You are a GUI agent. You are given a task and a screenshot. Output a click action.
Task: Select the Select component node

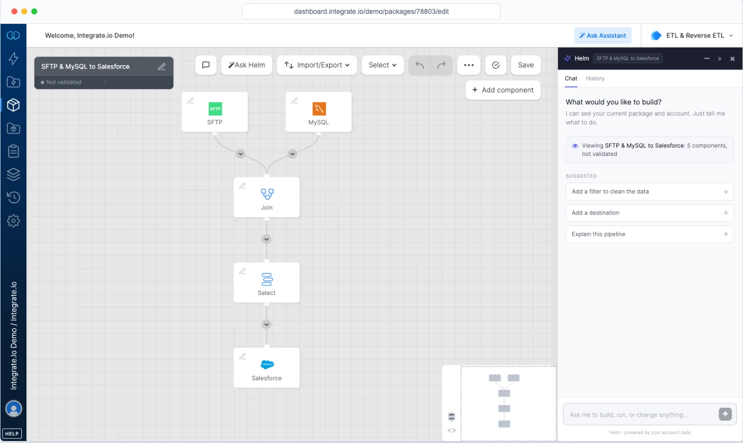click(267, 283)
